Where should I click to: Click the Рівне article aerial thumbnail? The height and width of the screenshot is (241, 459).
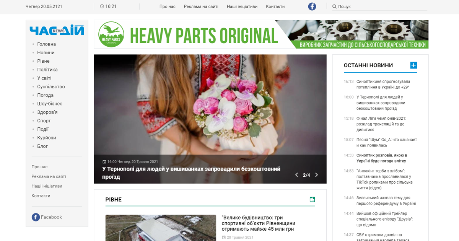click(161, 228)
